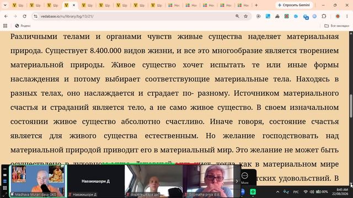Reload the Vedabase page
This screenshot has height=198, width=353.
tap(24, 16)
